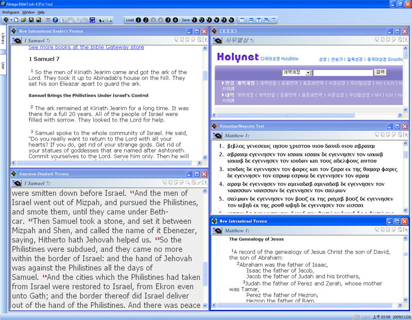412x320 pixels.
Task: Click the clock time in the status bar
Action: pyautogui.click(x=381, y=317)
